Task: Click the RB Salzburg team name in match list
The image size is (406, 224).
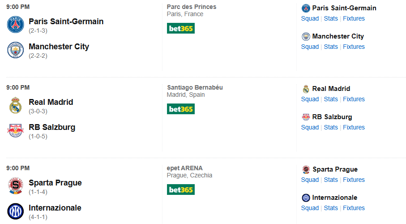Action: click(52, 127)
